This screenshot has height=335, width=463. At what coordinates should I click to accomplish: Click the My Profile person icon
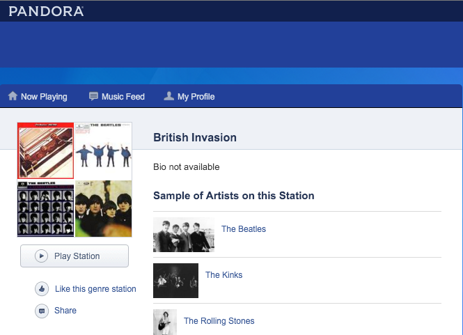pyautogui.click(x=168, y=96)
